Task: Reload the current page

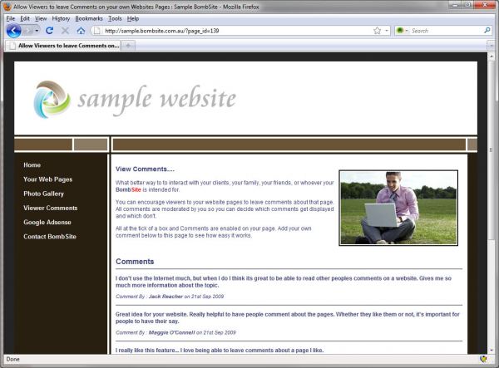Action: 50,30
